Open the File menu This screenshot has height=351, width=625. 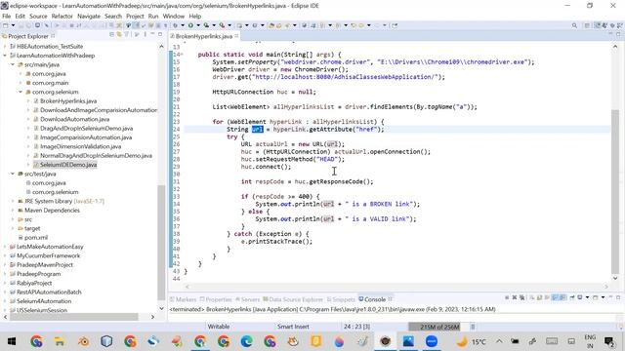point(7,17)
